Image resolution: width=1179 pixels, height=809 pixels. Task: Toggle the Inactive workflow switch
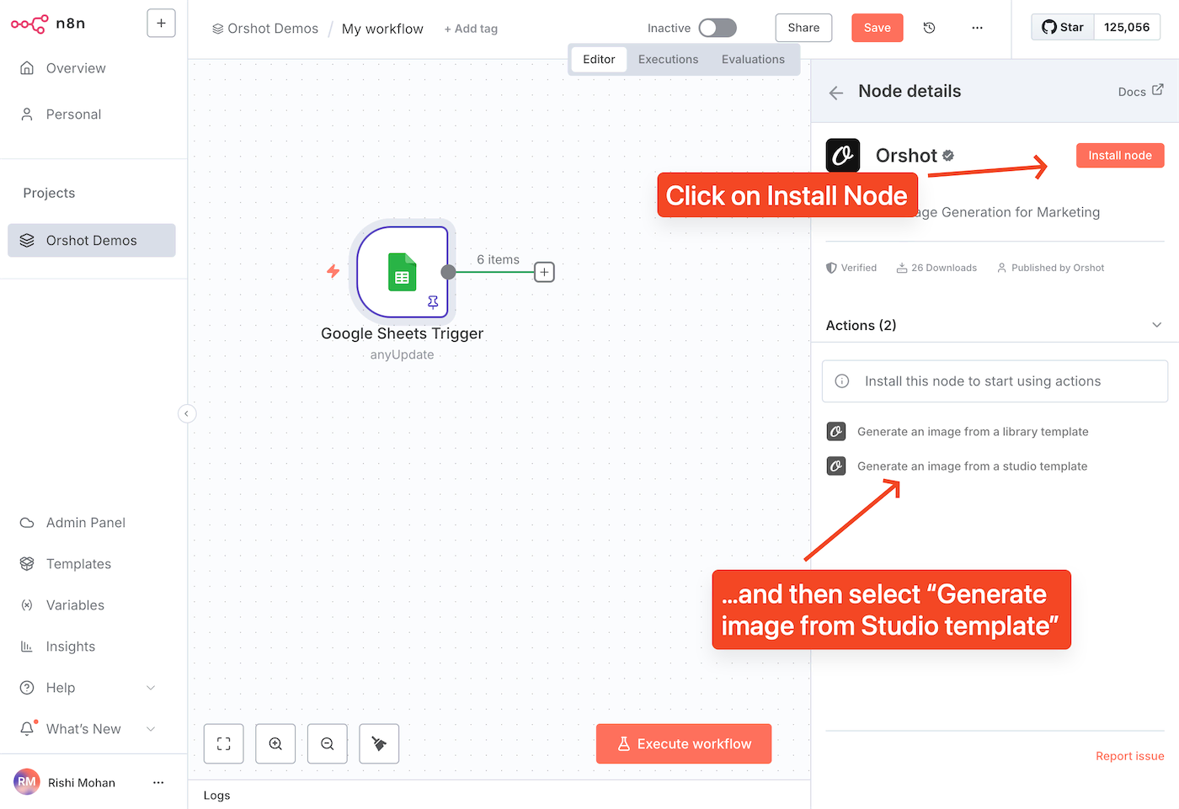pos(718,28)
